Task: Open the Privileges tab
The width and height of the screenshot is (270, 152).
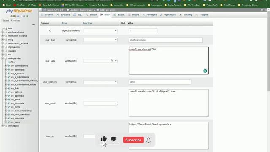Action: click(x=149, y=15)
